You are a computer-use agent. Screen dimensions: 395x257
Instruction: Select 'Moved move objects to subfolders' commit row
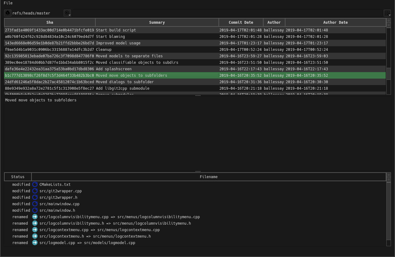[195, 75]
